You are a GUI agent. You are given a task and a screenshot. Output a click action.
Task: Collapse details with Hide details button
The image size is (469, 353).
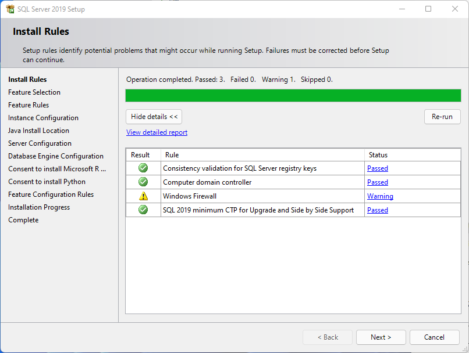click(154, 117)
